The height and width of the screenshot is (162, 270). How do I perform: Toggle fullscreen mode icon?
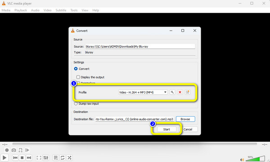[x=39, y=157]
